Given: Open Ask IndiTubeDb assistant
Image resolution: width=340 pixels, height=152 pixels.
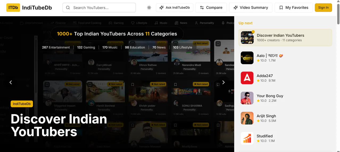Looking at the screenshot, I should click(x=175, y=8).
